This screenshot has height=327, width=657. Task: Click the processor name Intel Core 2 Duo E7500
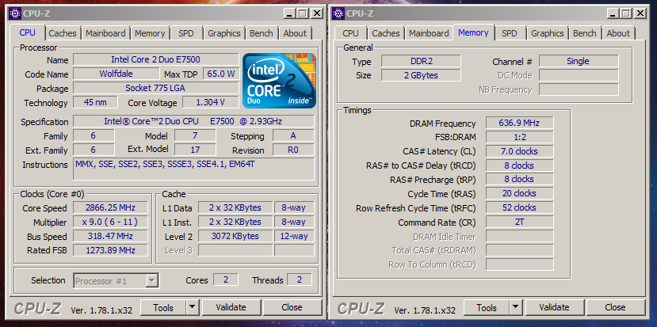156,59
